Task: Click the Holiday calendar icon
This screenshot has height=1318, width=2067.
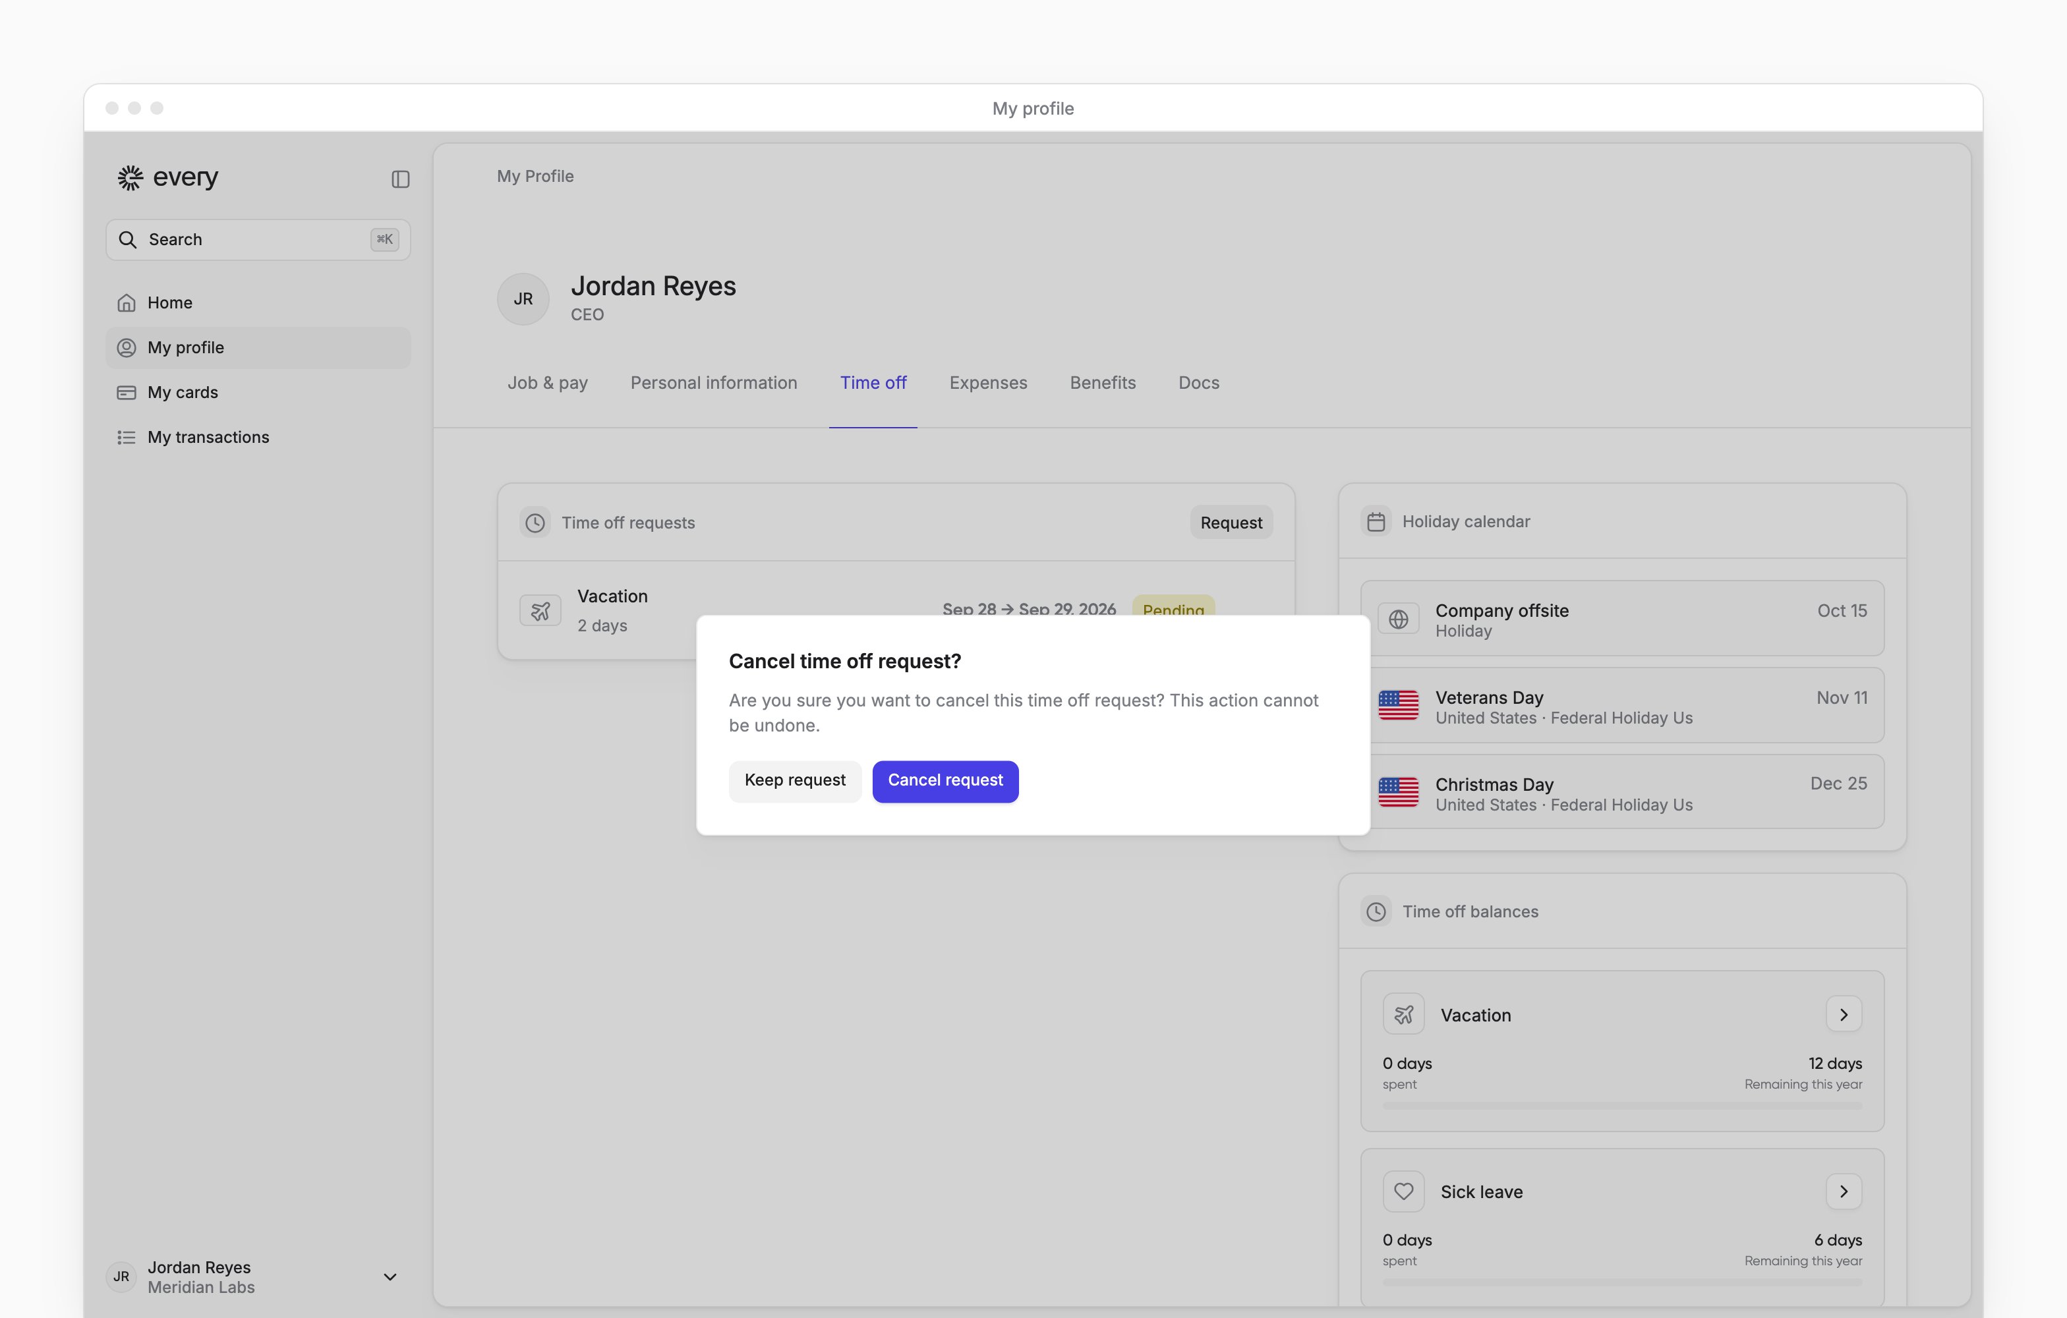Action: tap(1376, 522)
